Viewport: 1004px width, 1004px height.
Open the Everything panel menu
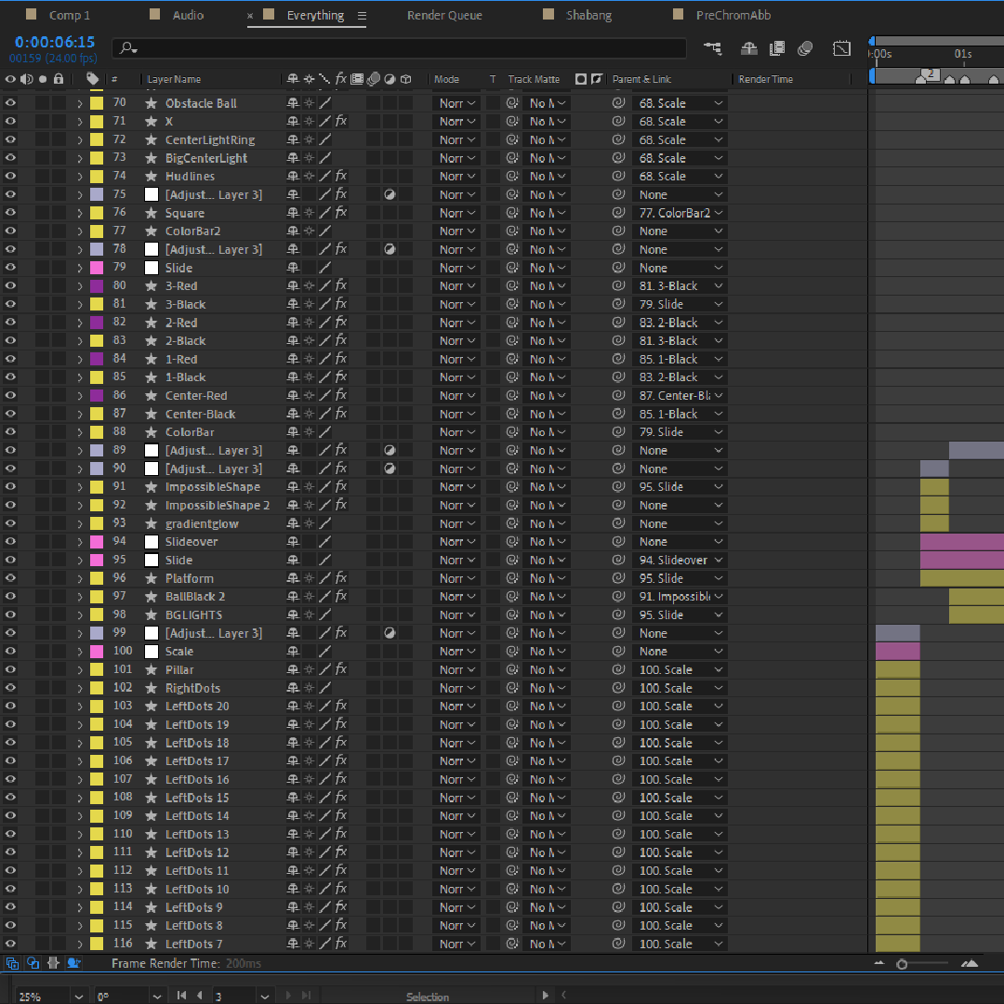click(x=362, y=16)
